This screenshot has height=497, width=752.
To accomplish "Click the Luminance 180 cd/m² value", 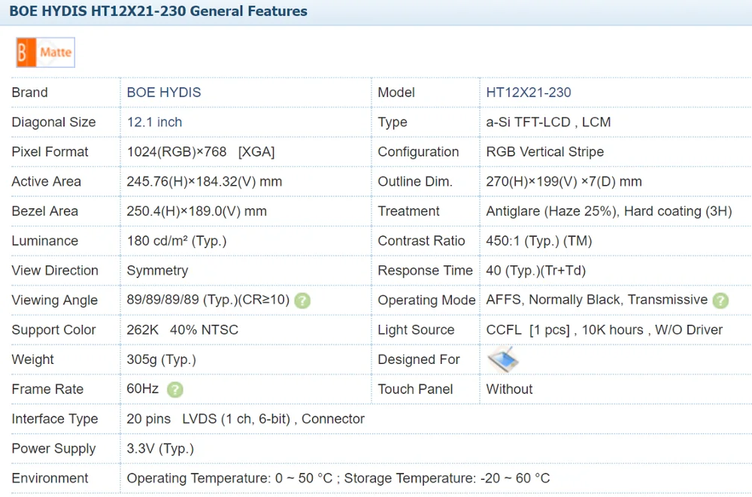I will (x=177, y=241).
